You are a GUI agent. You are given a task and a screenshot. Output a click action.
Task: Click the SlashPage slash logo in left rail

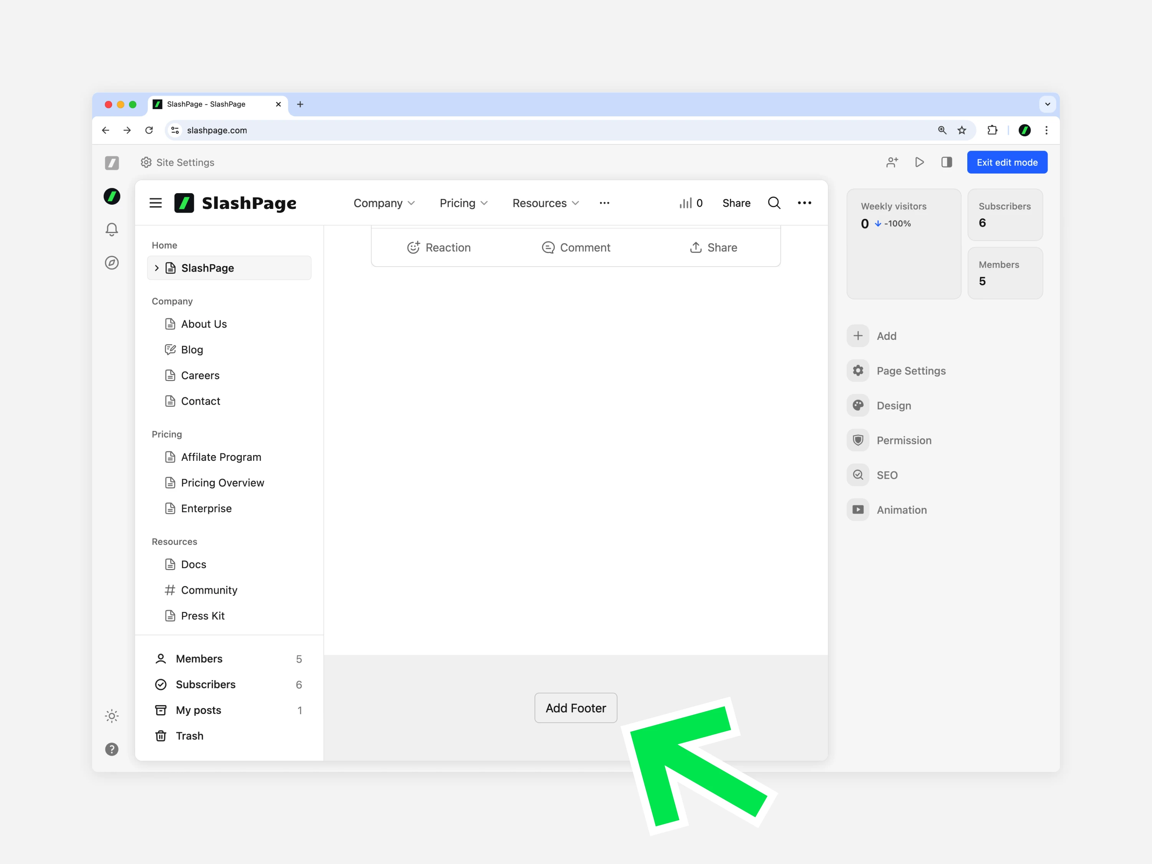click(x=112, y=163)
